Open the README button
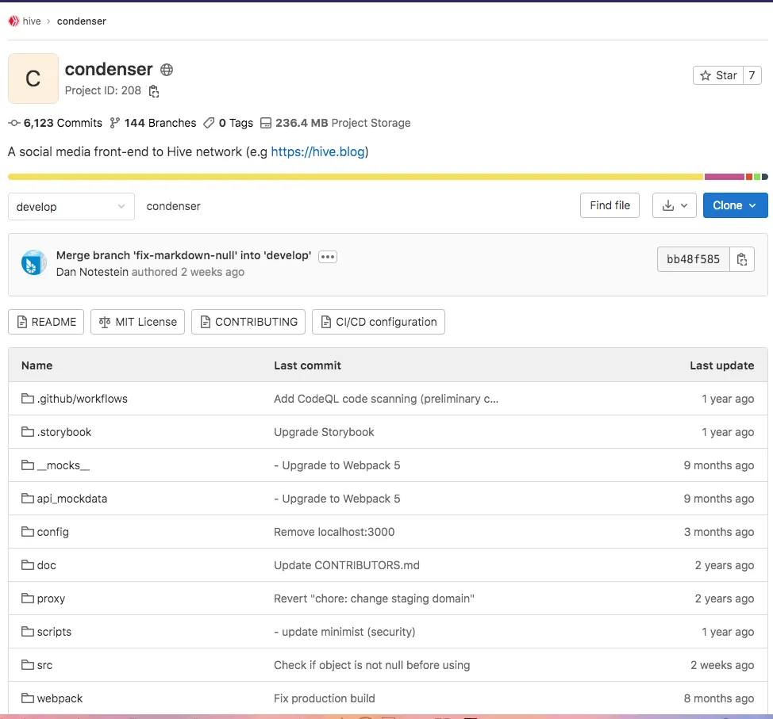 point(46,322)
